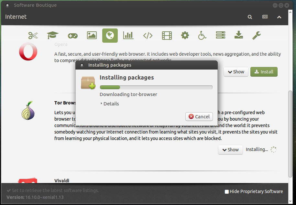Select the Internet category globe icon
Screen dimensions: 296x205
click(x=110, y=36)
